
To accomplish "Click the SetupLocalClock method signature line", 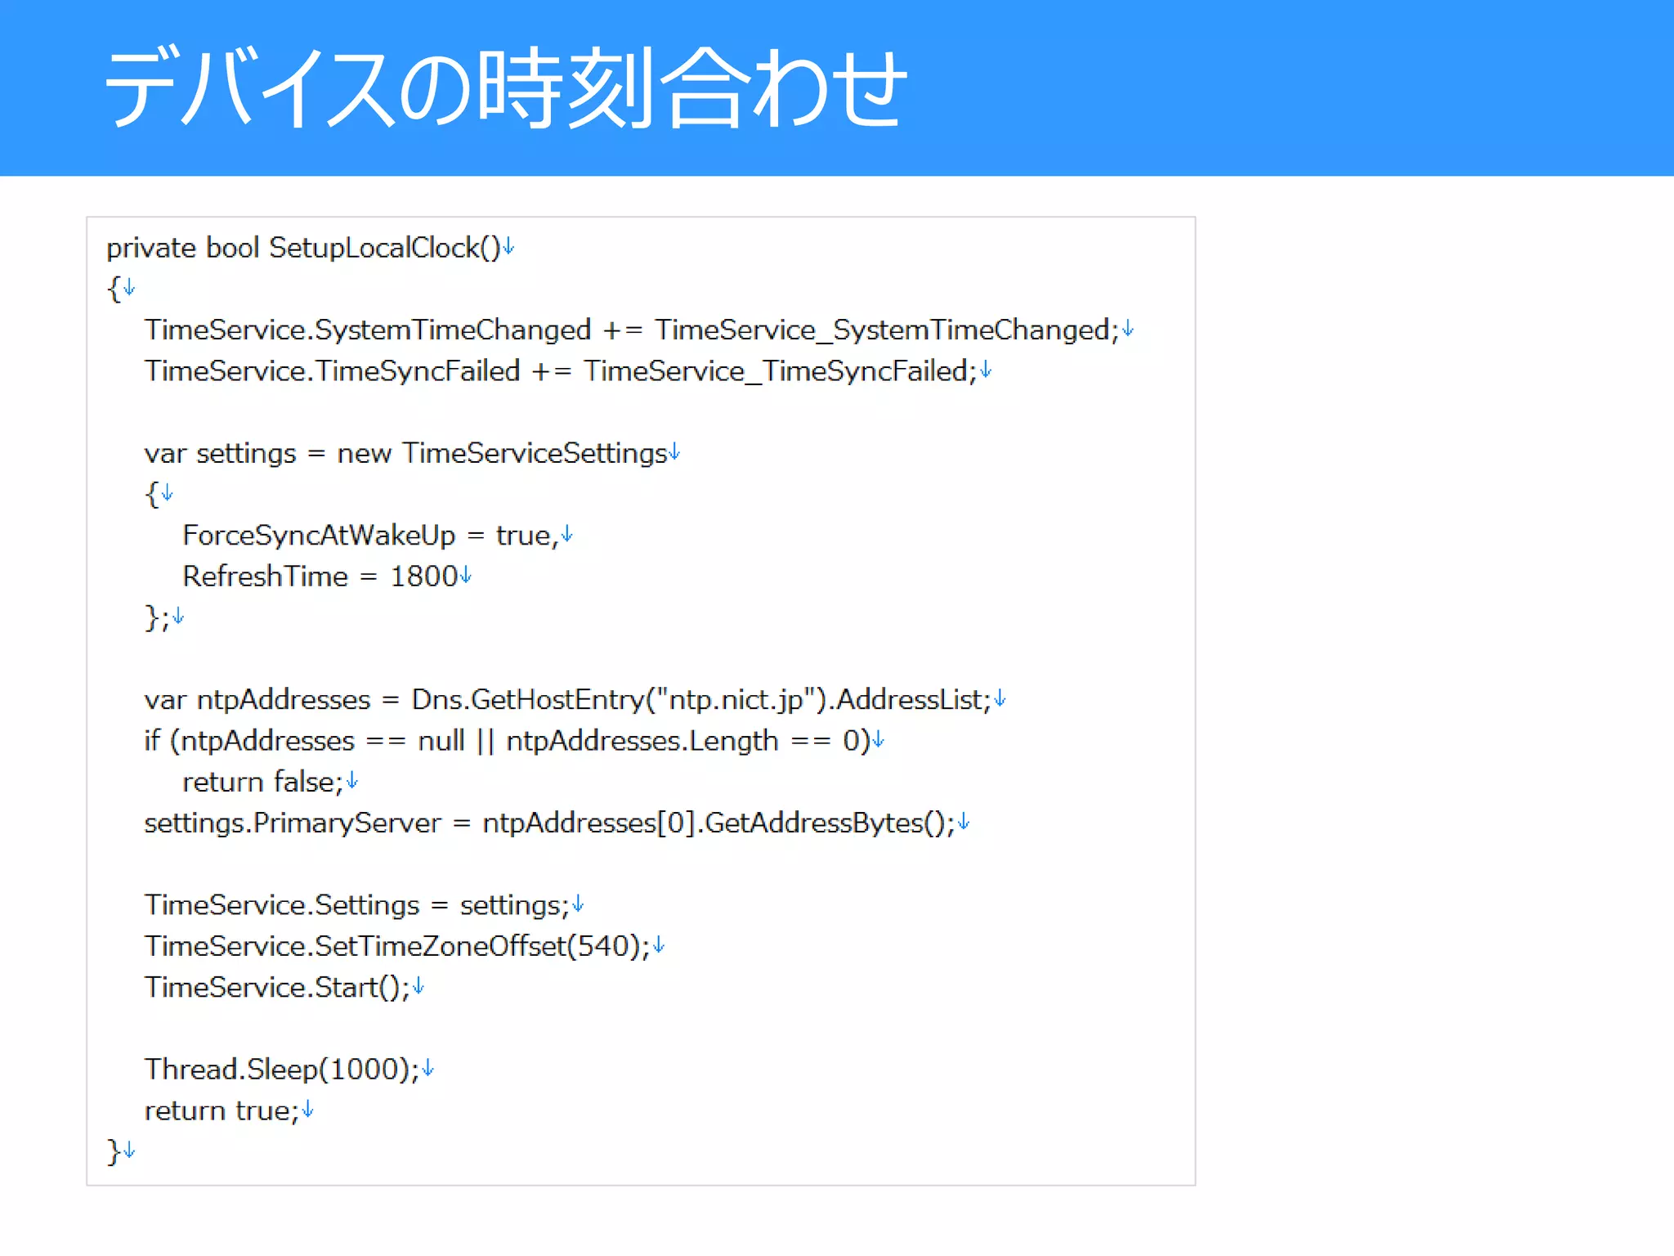I will pyautogui.click(x=302, y=248).
